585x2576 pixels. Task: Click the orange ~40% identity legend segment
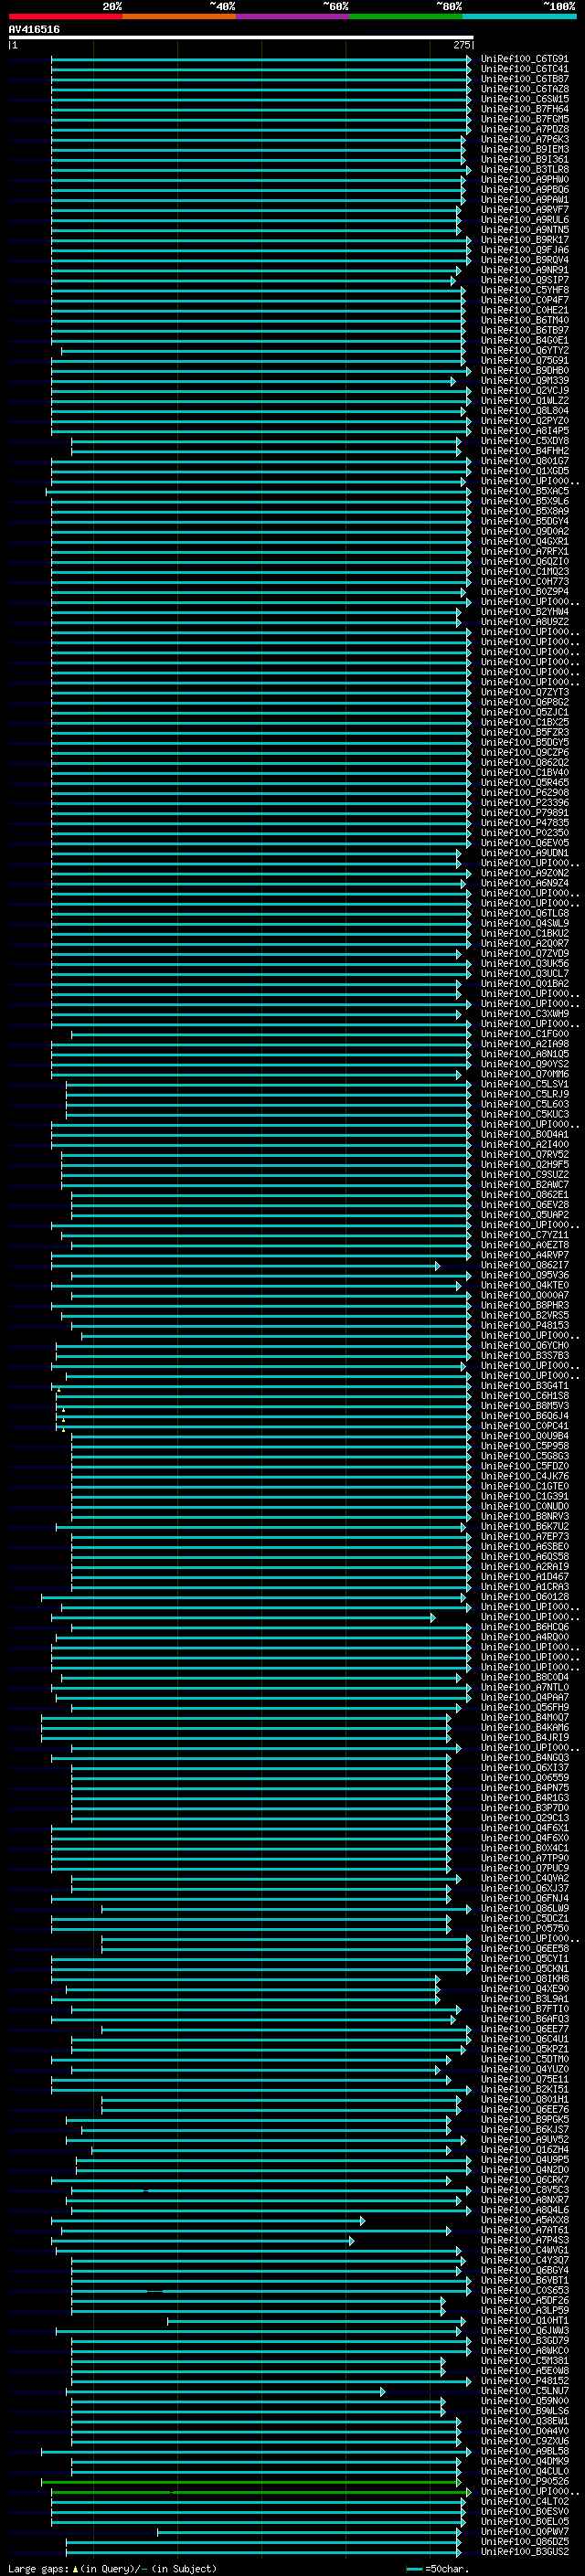click(x=179, y=16)
